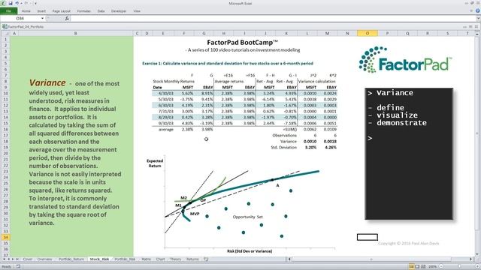Select column header O

tap(368, 33)
